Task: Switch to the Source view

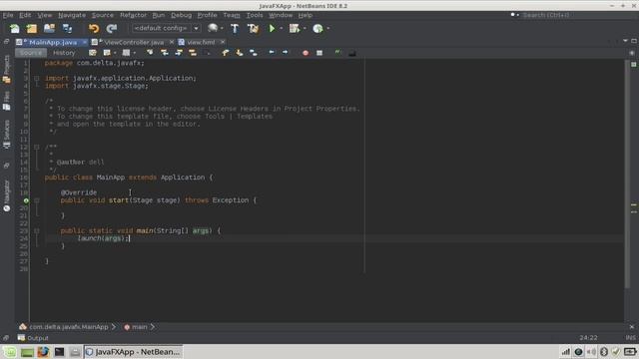Action: click(31, 53)
